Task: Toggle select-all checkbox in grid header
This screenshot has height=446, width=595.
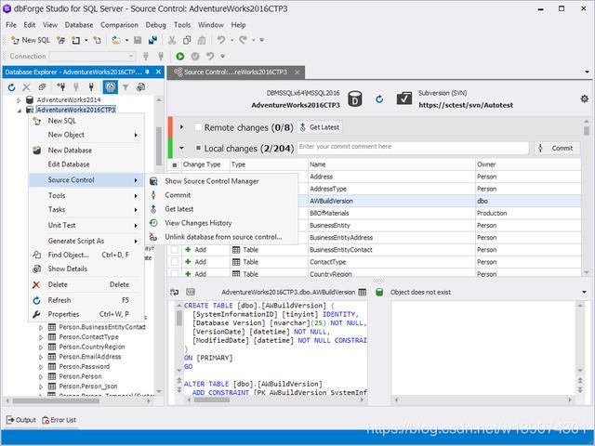Action: [x=174, y=165]
